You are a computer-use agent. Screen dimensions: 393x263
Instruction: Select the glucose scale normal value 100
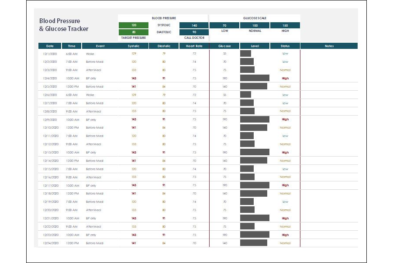tap(255, 25)
